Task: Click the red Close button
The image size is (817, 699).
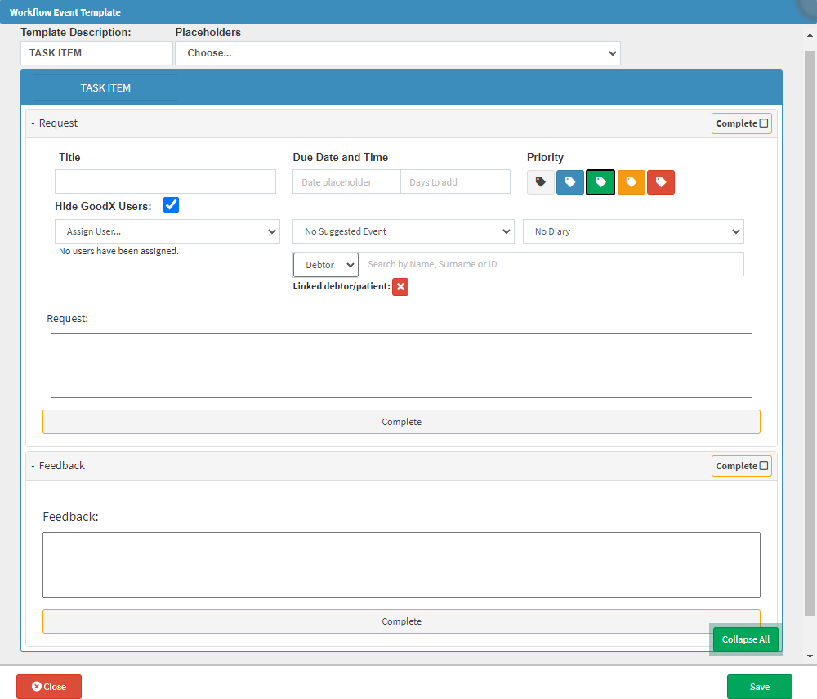Action: (49, 687)
